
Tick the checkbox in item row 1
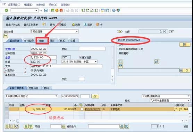pos(82,109)
